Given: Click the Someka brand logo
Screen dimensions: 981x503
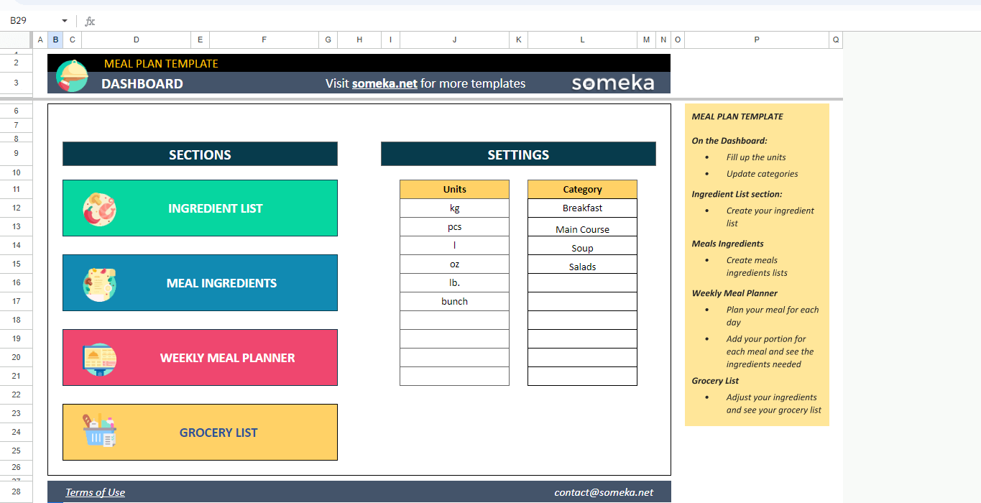Looking at the screenshot, I should click(612, 83).
